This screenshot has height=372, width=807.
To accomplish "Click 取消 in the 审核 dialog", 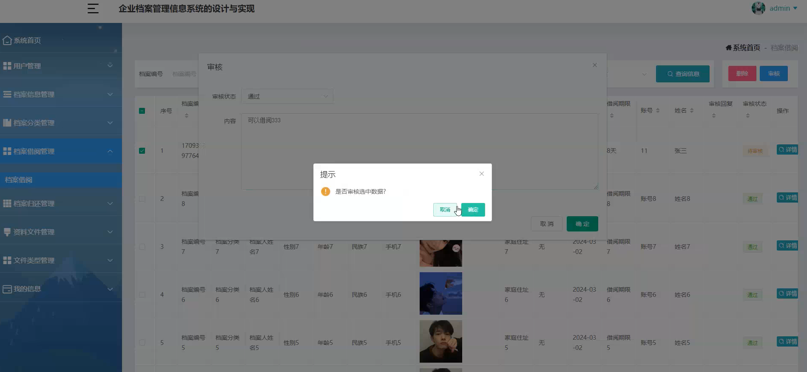I will (547, 224).
